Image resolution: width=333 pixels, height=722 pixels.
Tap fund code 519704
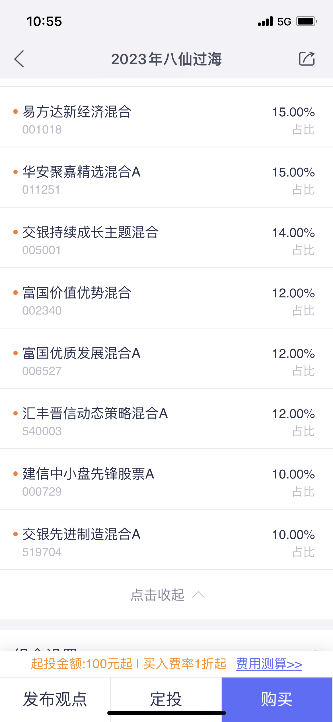42,552
